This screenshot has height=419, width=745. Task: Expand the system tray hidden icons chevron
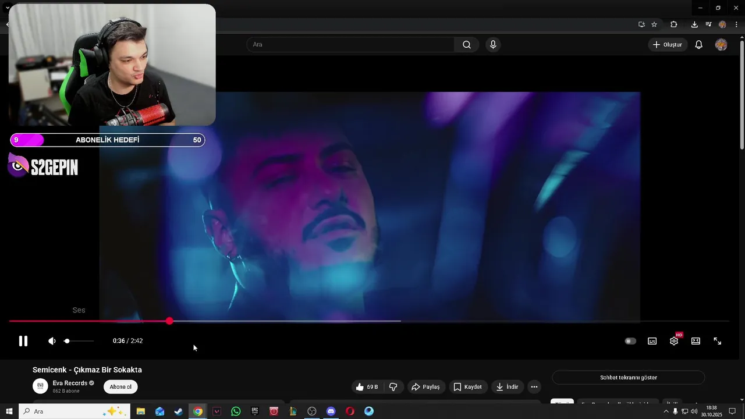[x=666, y=411]
